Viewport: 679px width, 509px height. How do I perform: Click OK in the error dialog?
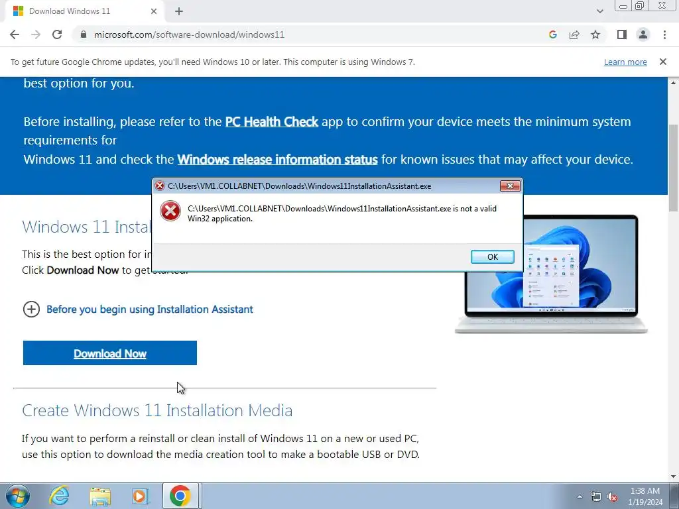pos(493,256)
